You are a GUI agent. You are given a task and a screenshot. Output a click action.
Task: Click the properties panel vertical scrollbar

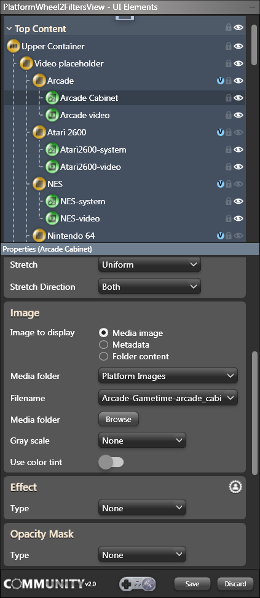pos(254,413)
